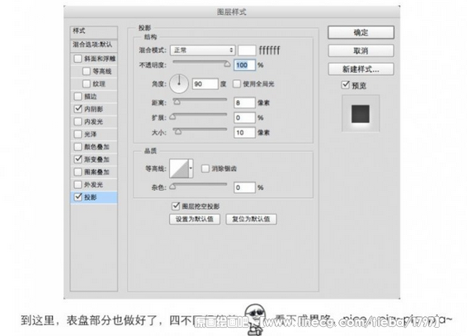Click the size field showing 10
This screenshot has width=467, height=336.
click(x=244, y=133)
